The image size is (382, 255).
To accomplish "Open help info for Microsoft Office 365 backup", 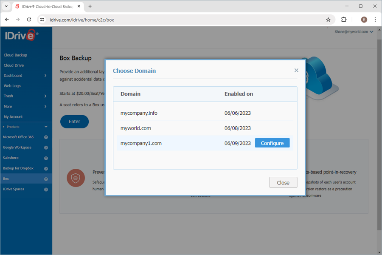I will [x=47, y=137].
